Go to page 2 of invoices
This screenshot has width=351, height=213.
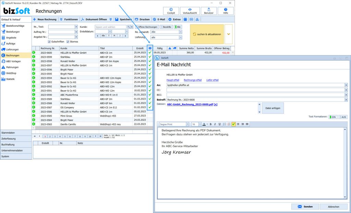[50, 136]
